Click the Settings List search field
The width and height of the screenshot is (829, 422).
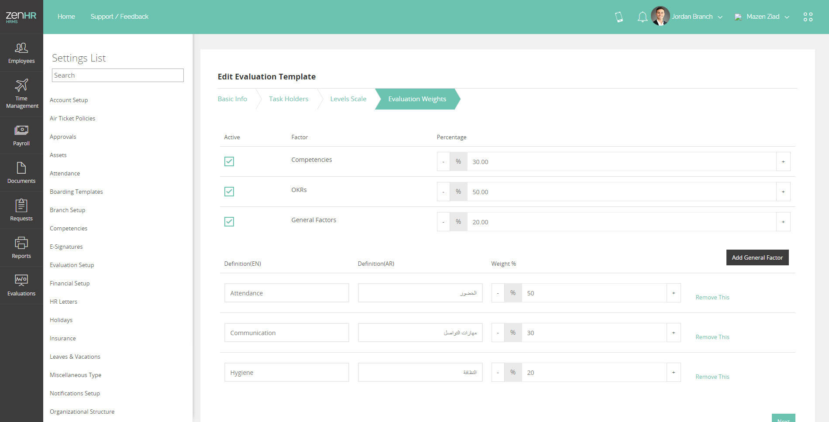(x=118, y=75)
